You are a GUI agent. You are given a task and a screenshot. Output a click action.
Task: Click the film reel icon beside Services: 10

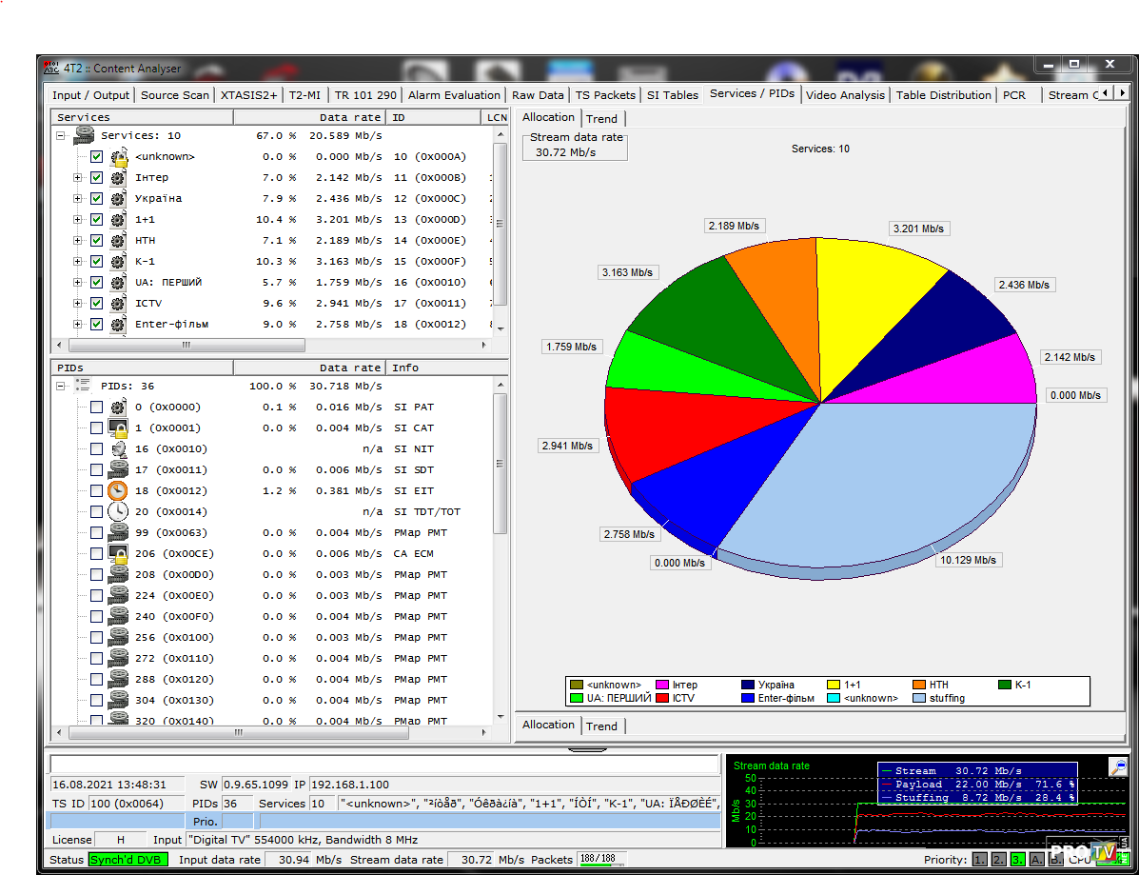point(84,135)
